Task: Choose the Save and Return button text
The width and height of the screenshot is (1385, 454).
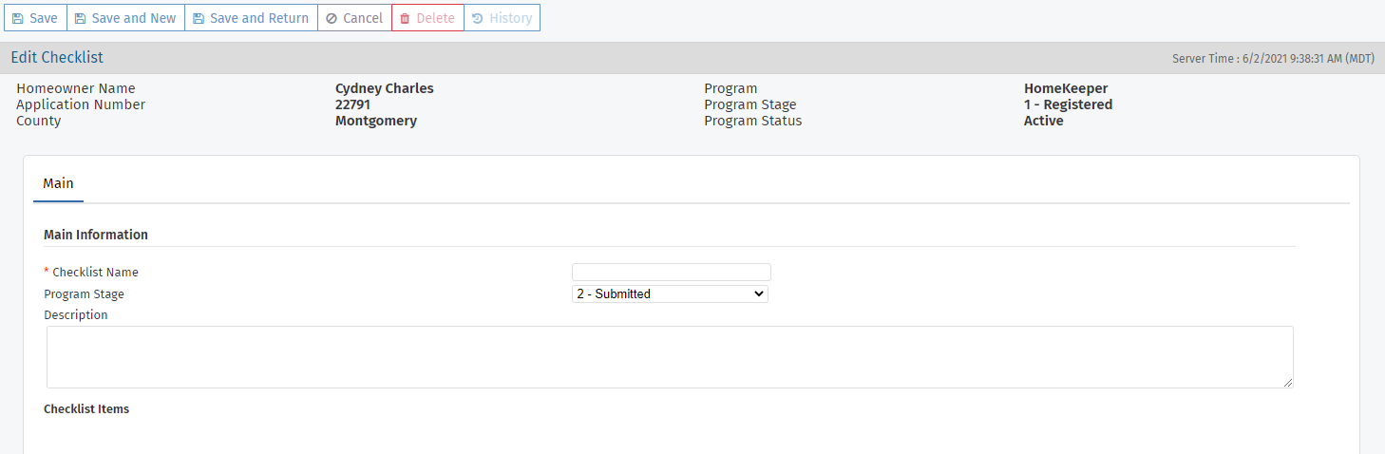Action: (258, 18)
